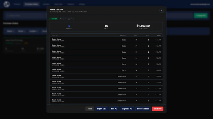The width and height of the screenshot is (213, 119).
Task: Select row with SKU DEMARCH30-BL1002
Action: 106,46
